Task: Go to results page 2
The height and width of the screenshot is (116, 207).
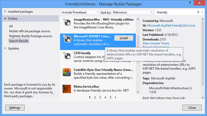Action: pos(95,97)
